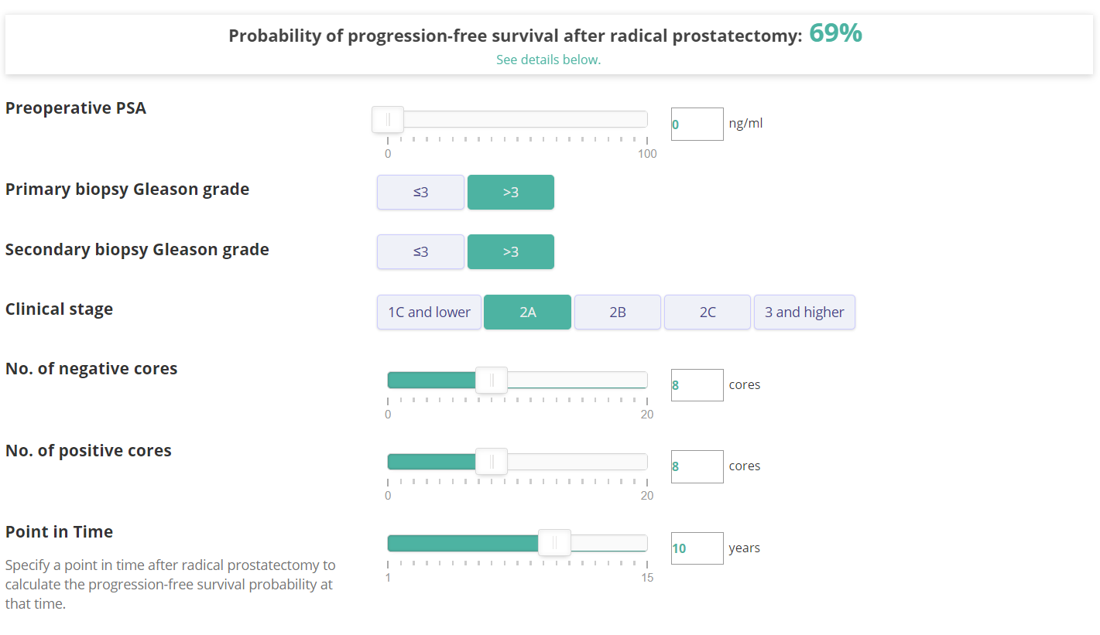Choose clinical stage '1C and lower'

click(x=429, y=312)
